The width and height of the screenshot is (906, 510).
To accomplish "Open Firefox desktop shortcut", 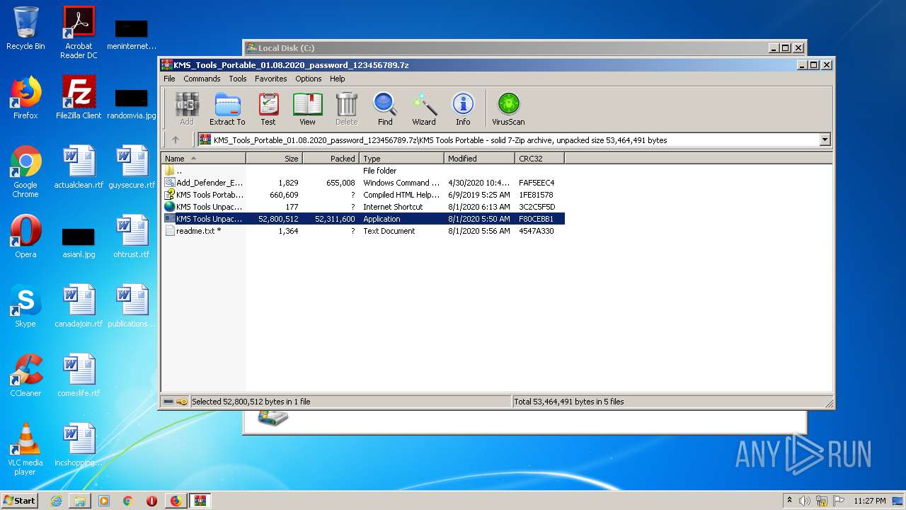I will coord(25,98).
